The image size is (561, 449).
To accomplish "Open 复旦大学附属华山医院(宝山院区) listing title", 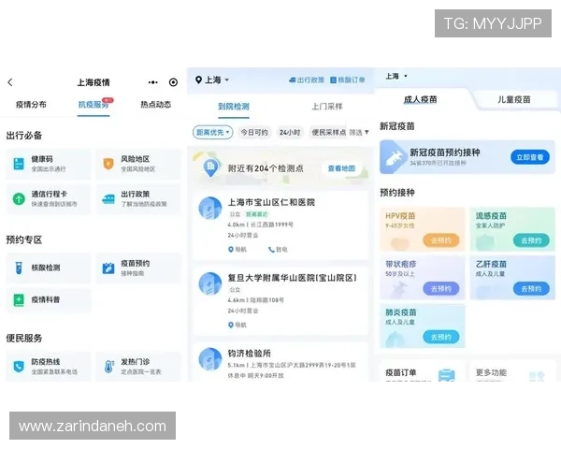I will pyautogui.click(x=293, y=278).
